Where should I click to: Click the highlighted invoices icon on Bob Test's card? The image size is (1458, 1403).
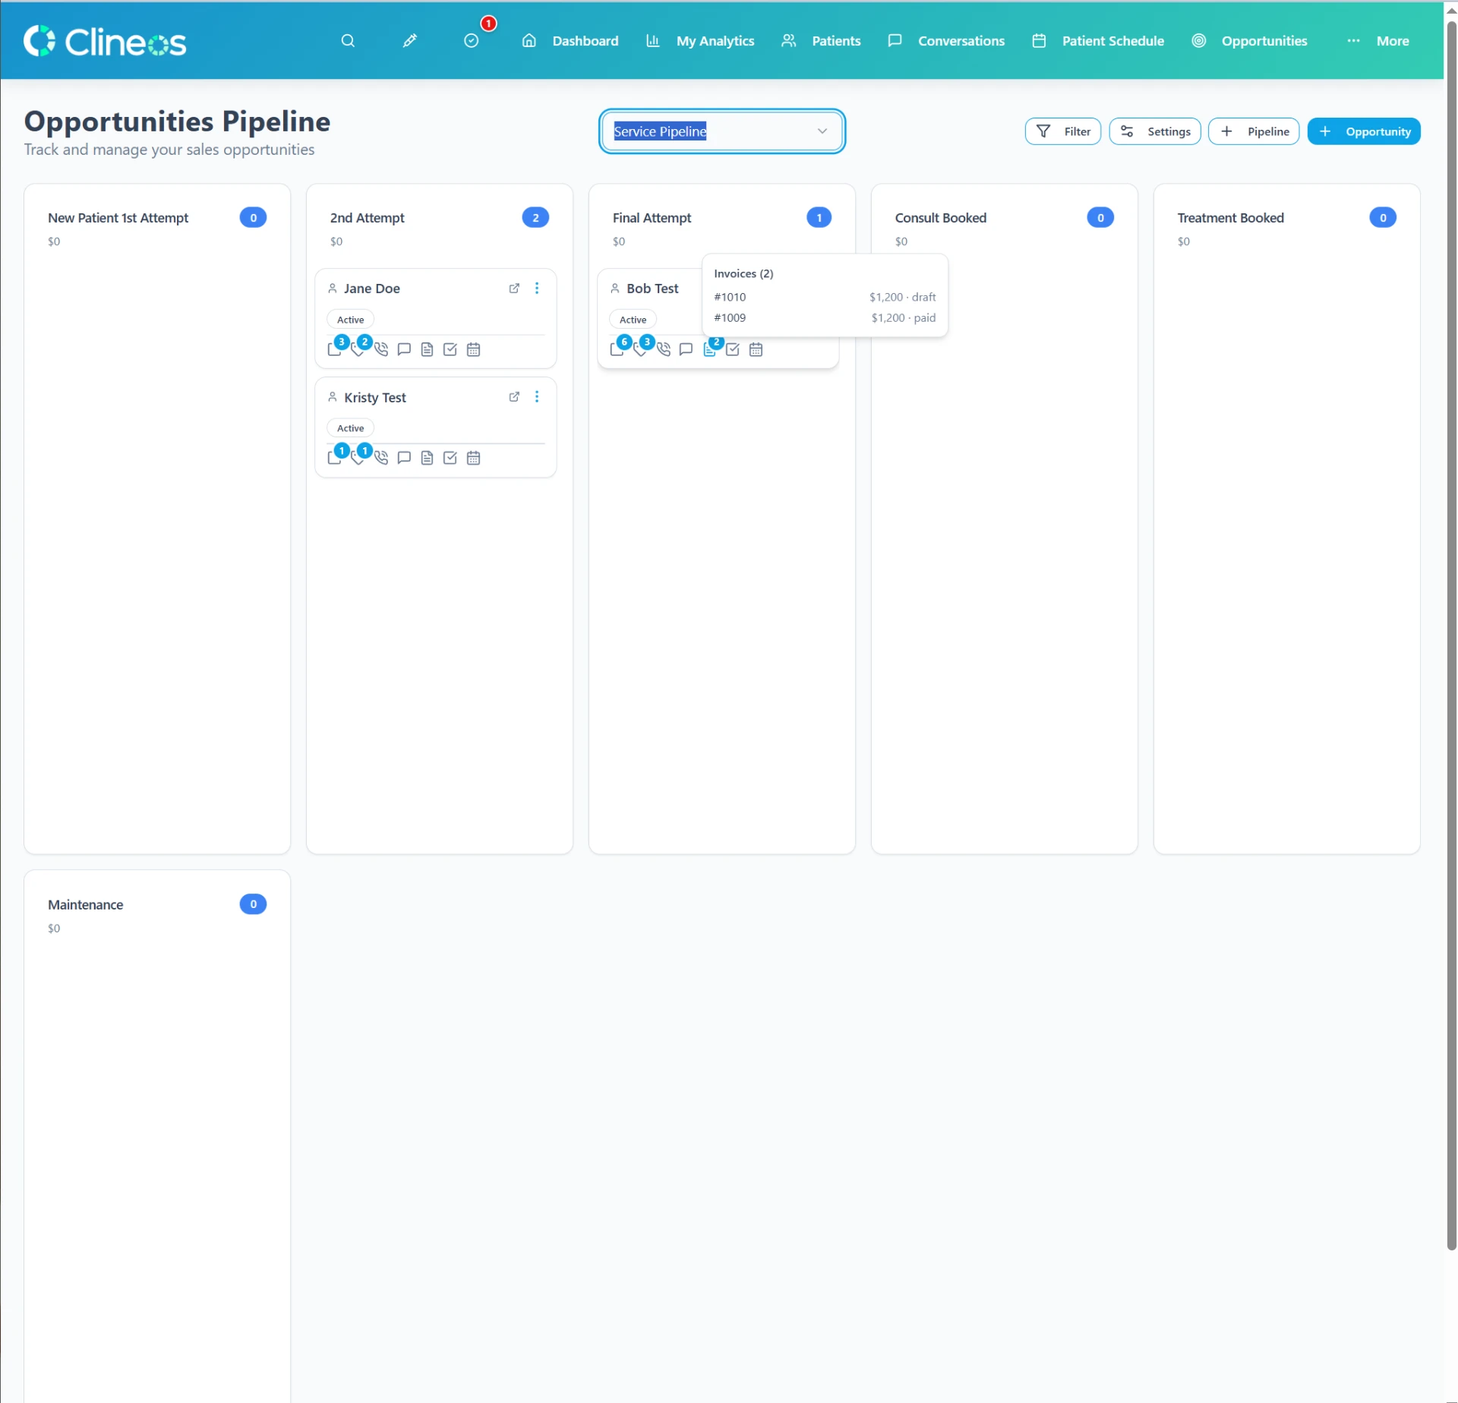point(709,350)
